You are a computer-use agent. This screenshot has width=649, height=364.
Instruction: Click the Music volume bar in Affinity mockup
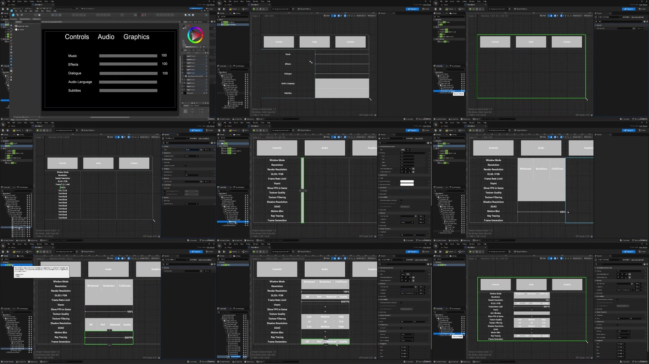pos(128,56)
